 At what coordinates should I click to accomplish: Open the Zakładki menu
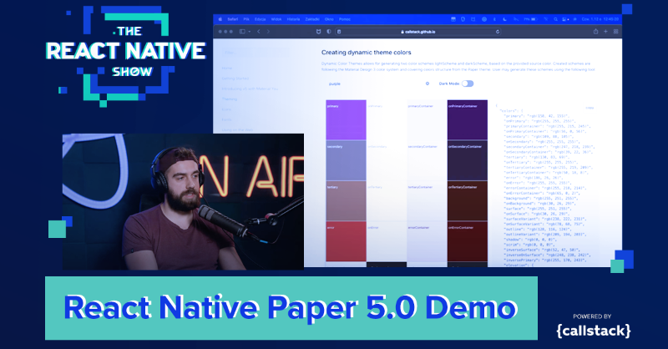(312, 19)
